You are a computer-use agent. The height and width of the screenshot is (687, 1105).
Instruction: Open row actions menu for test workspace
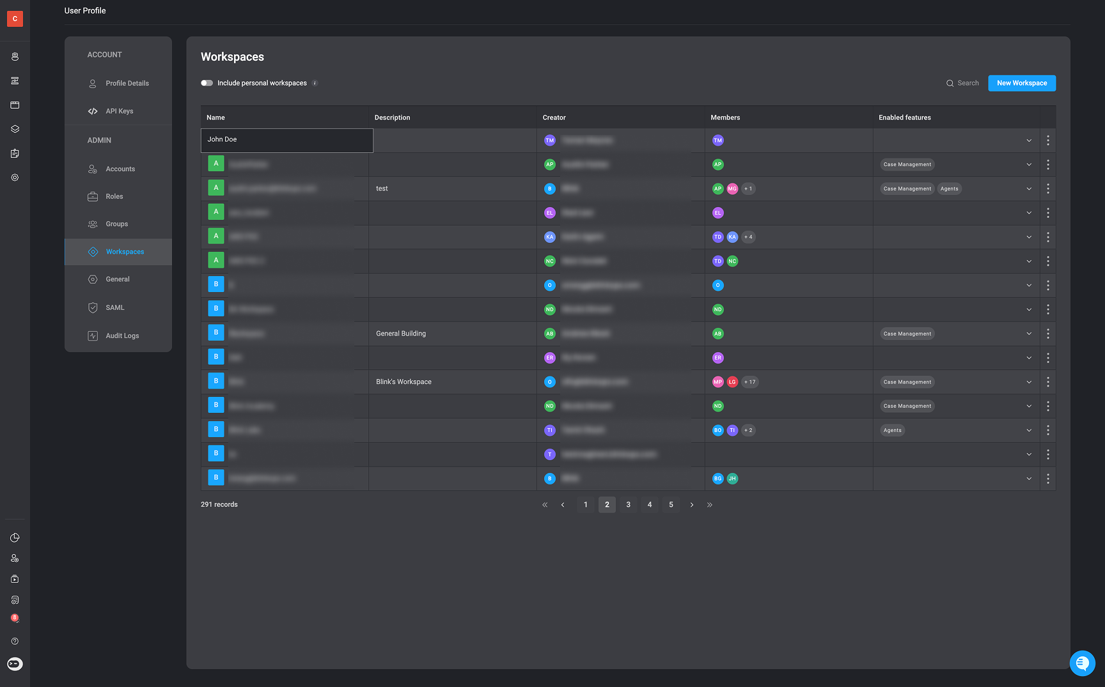click(x=1047, y=189)
